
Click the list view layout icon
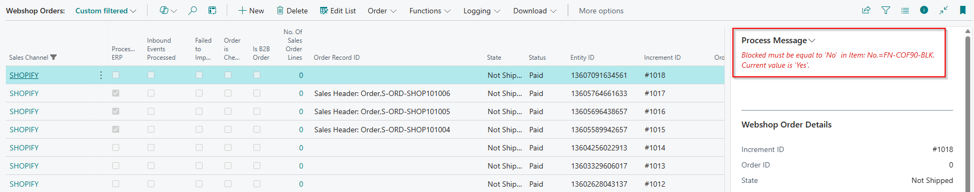[x=905, y=10]
